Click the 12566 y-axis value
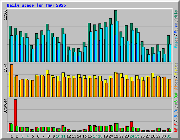180x140 pixels. tap(5, 15)
